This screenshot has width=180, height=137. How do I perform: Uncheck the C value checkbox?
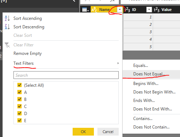19,106
